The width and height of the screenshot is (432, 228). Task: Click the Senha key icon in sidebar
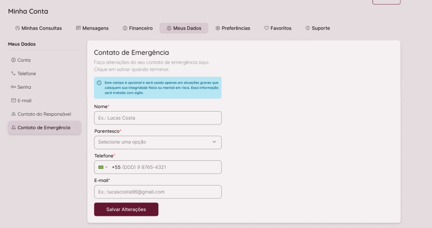pos(13,87)
